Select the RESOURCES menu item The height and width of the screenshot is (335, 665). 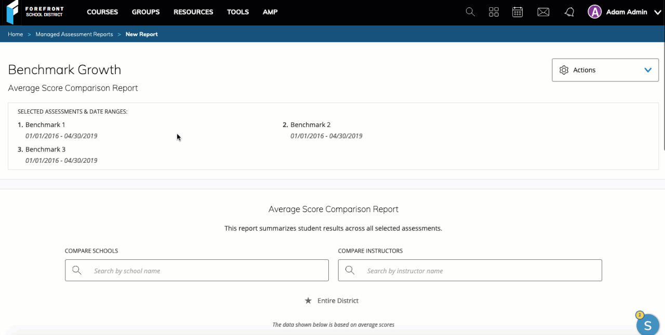point(193,11)
